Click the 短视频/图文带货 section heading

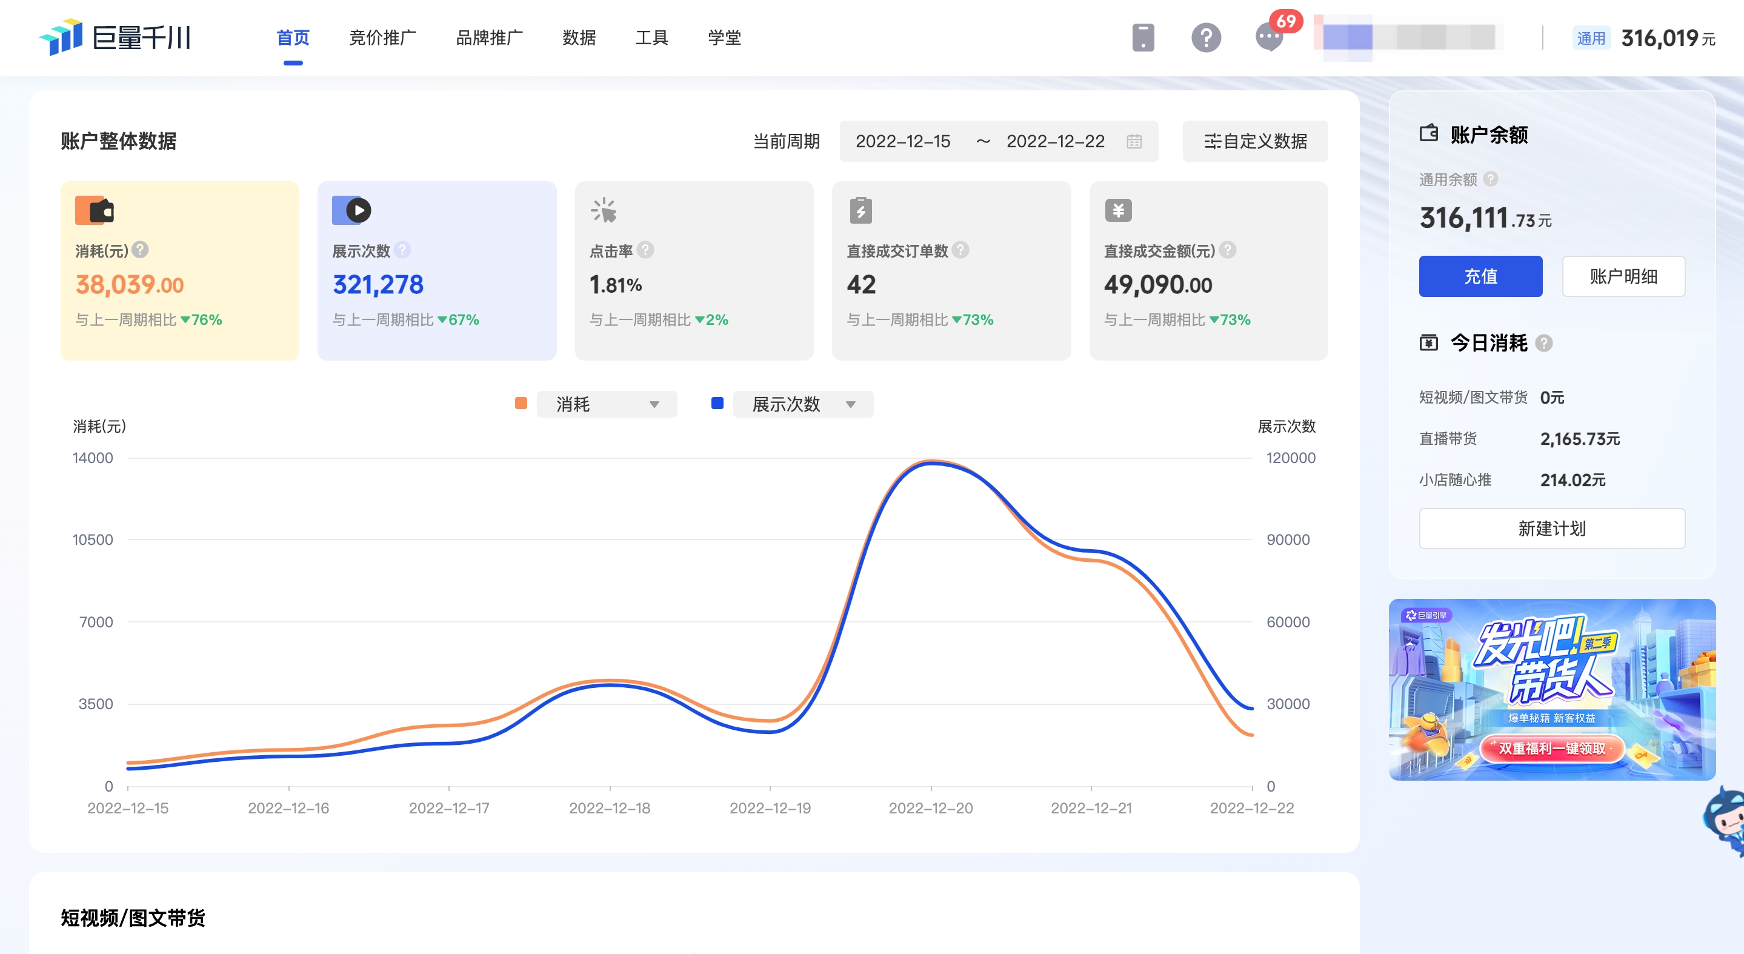pyautogui.click(x=133, y=918)
